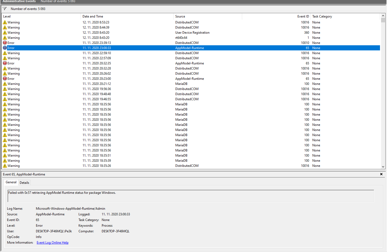This screenshot has width=387, height=252.
Task: Click error icon of selected 23:00:33 event
Action: tap(5, 48)
